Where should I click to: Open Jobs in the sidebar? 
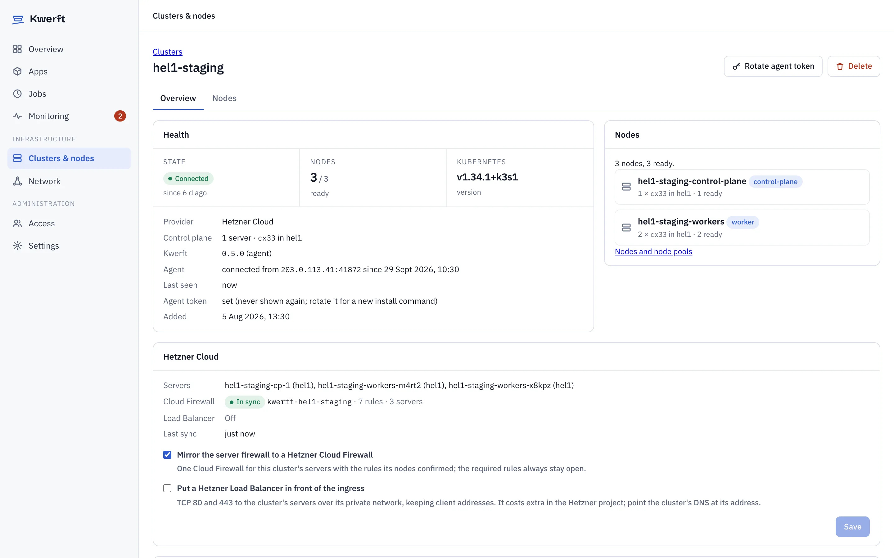69,94
